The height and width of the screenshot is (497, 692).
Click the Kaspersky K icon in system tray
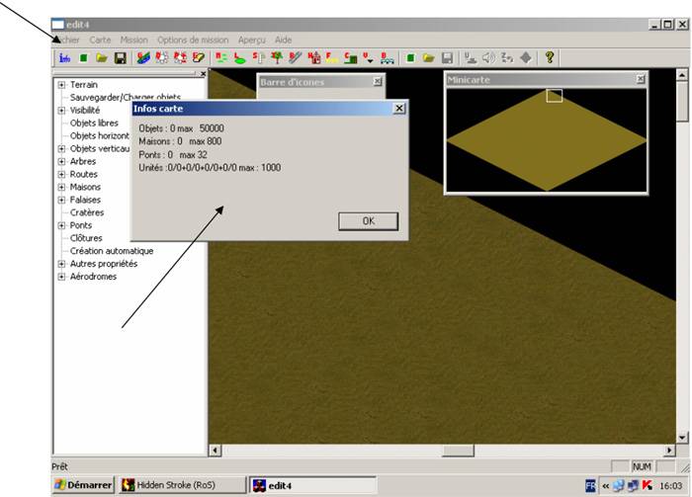(x=648, y=485)
